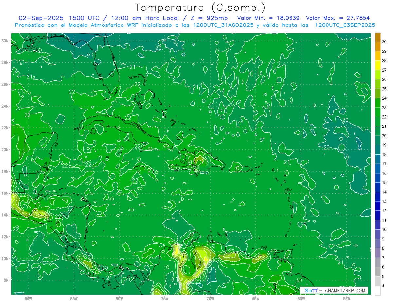Click the 18N latitude axis label

pyautogui.click(x=5, y=171)
